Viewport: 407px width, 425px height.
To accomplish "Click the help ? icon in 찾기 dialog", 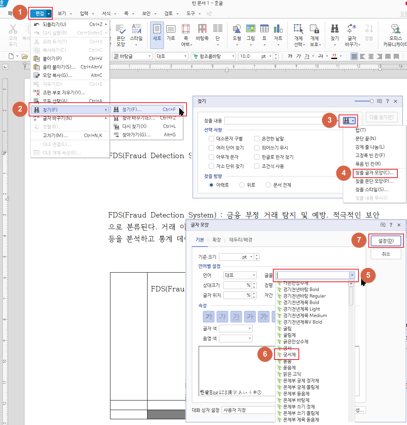I will coord(388,101).
